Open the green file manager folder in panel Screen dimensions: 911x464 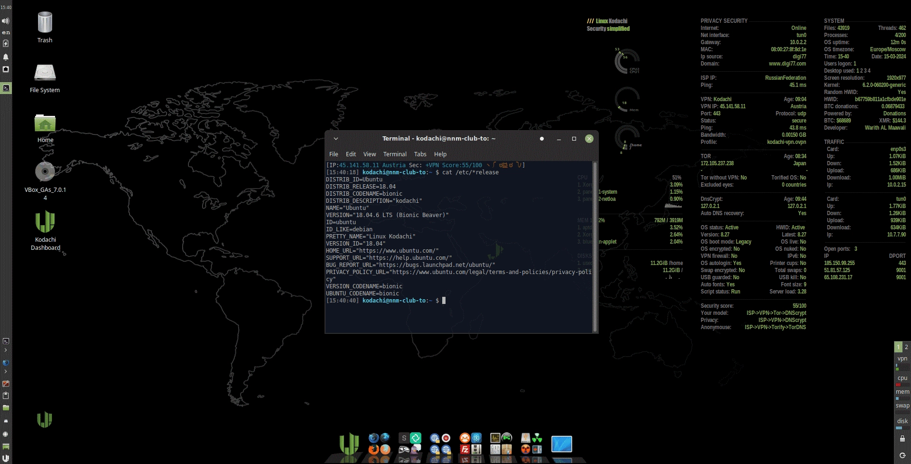point(6,408)
